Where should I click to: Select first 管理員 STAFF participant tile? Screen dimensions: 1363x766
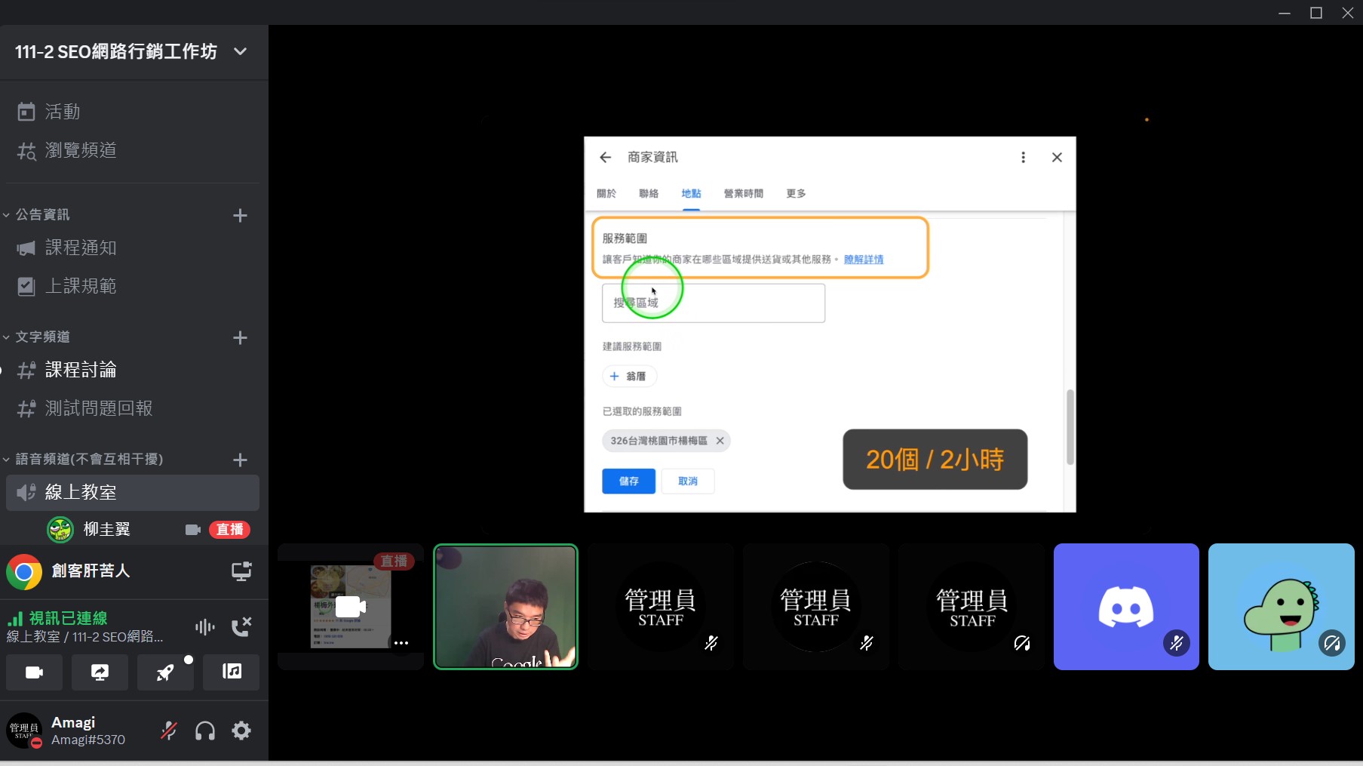click(661, 607)
